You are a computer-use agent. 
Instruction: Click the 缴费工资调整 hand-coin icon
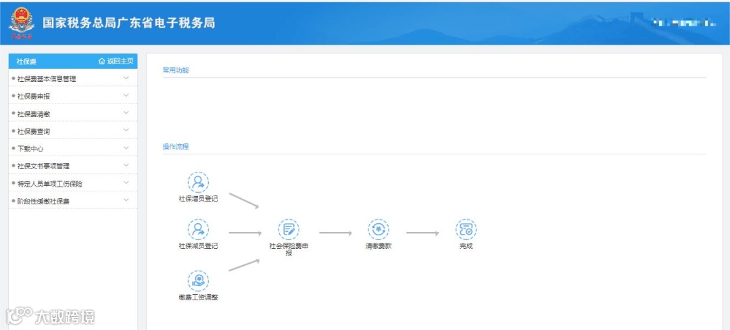(198, 281)
